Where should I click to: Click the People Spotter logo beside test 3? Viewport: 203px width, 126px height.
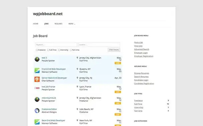(37, 59)
